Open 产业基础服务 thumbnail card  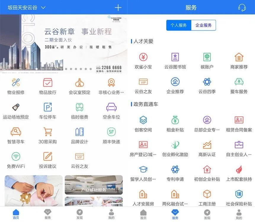(x=94, y=185)
